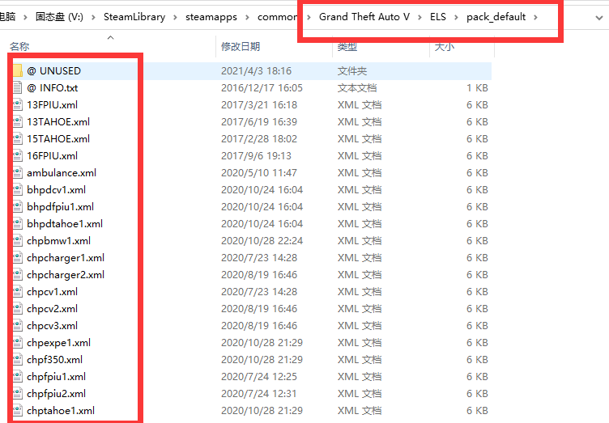Viewport: 609px width, 423px height.
Task: Navigate to Grand Theft Auto V breadcrumb
Action: (364, 17)
